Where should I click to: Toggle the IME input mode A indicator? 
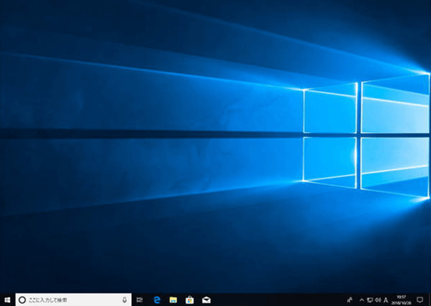tap(385, 300)
